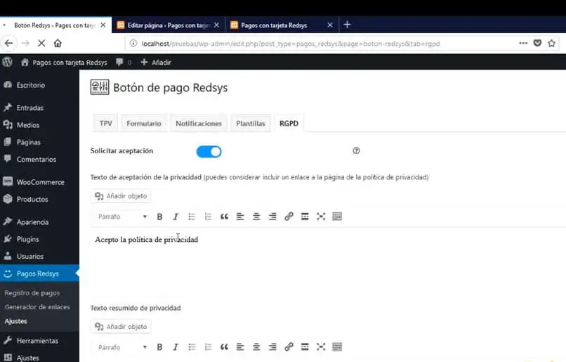Viewport: 566px width, 362px height.
Task: Click help question mark icon beside toggle
Action: pyautogui.click(x=356, y=150)
